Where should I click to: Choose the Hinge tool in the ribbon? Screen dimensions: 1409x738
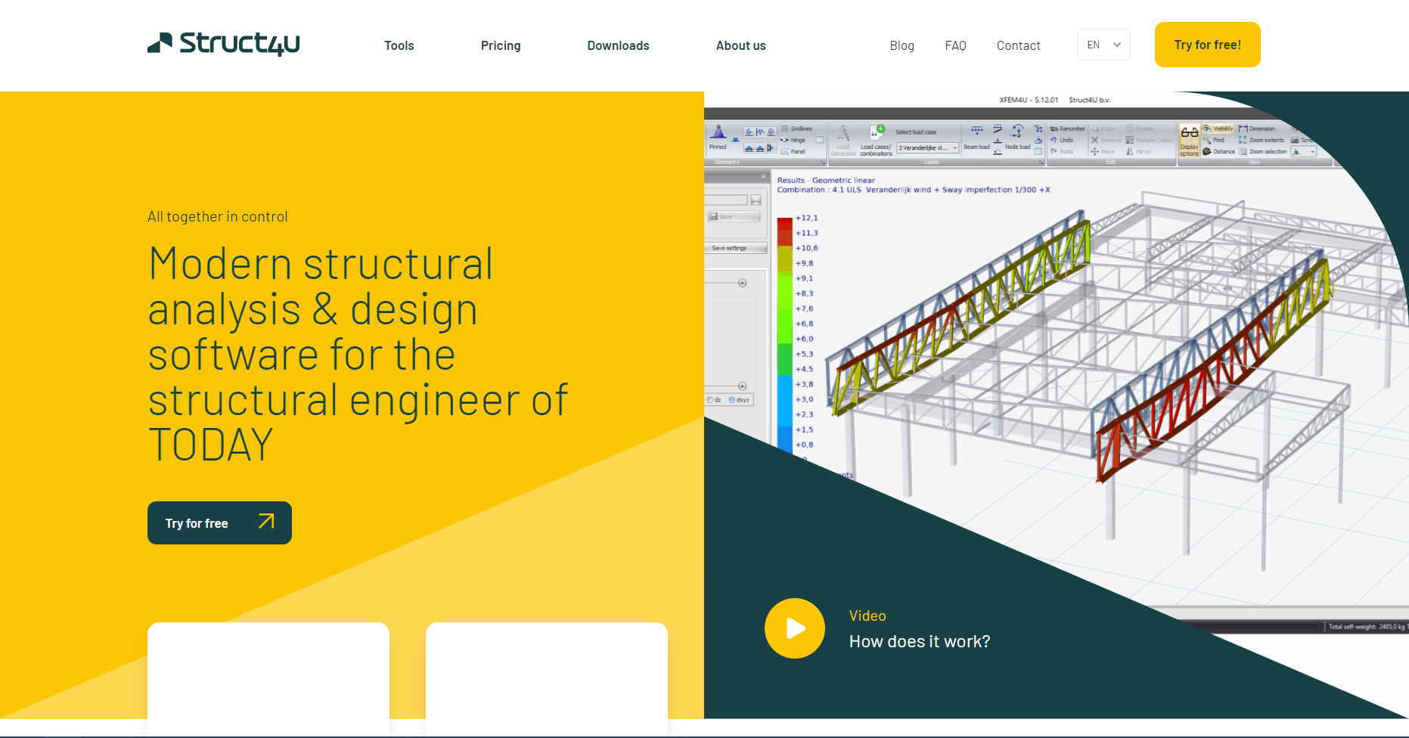coord(793,140)
